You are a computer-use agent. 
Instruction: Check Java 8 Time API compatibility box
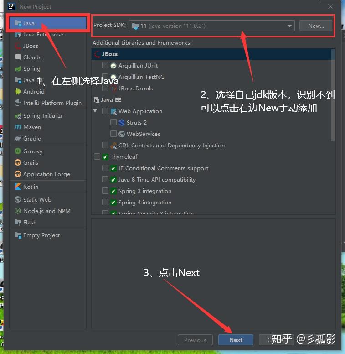(x=105, y=179)
